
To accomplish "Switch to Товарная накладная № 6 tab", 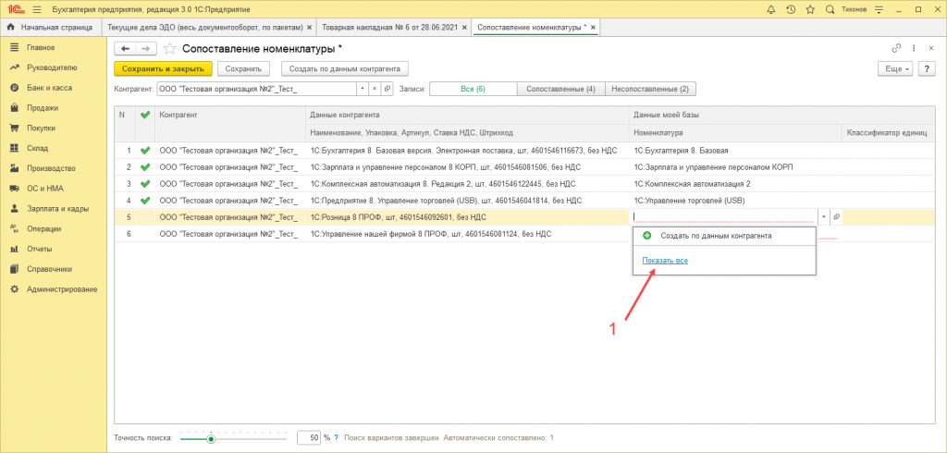I will tap(393, 27).
